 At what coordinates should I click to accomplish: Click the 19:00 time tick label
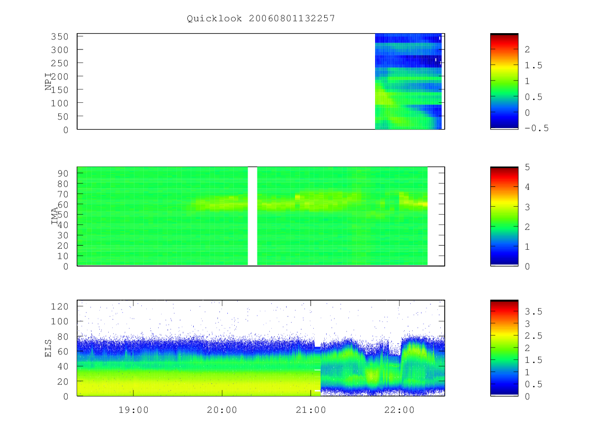click(x=133, y=410)
